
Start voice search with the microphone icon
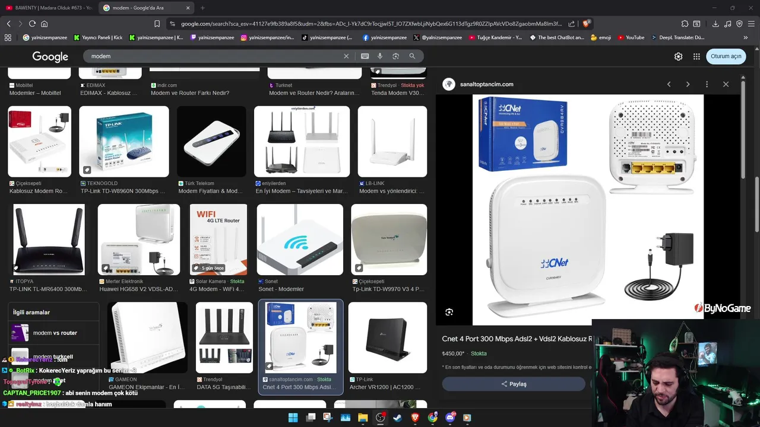[x=380, y=56]
